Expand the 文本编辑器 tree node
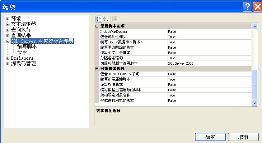 tap(7, 24)
